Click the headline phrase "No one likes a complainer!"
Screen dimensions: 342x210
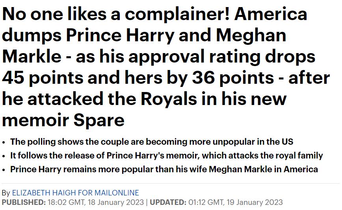click(116, 15)
